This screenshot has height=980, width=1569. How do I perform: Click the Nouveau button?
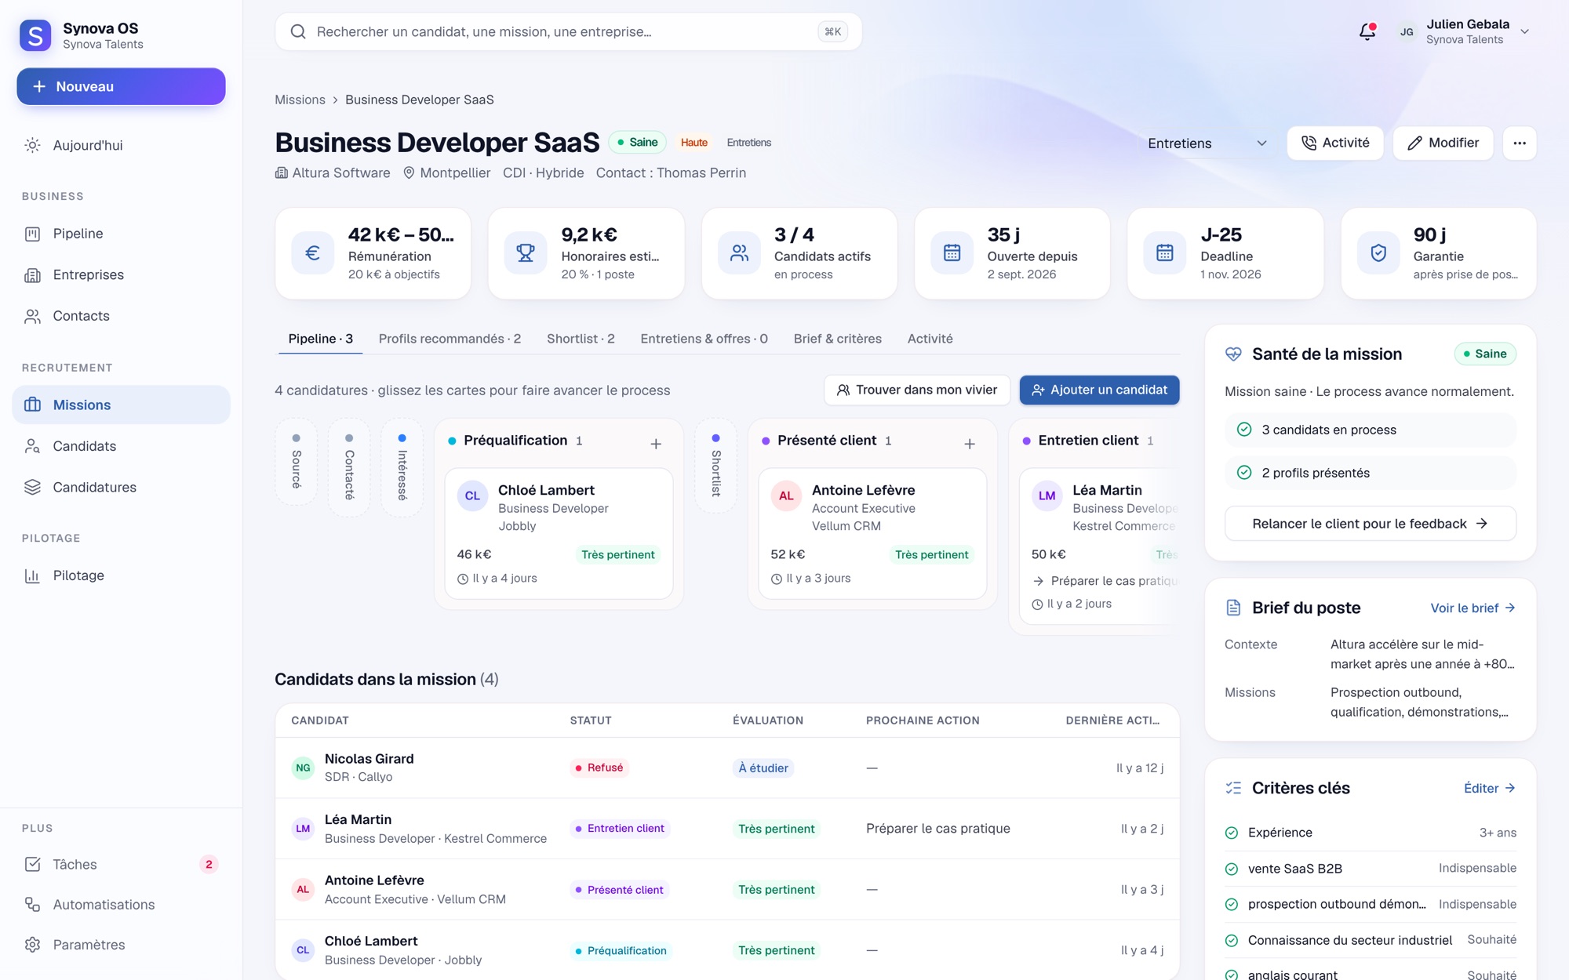tap(122, 86)
